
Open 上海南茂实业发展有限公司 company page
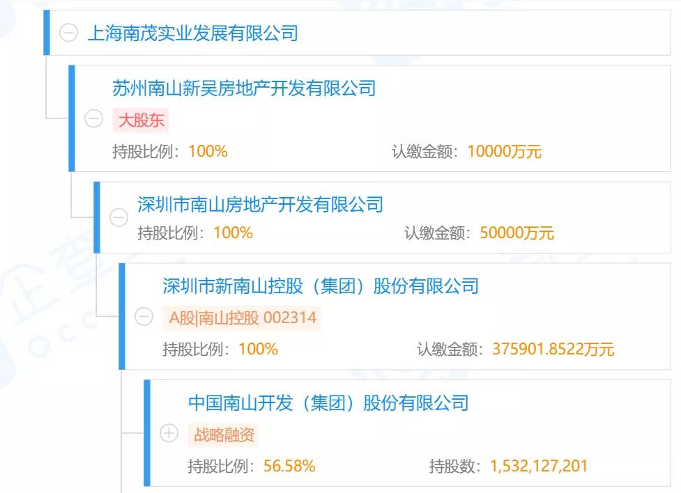[194, 31]
